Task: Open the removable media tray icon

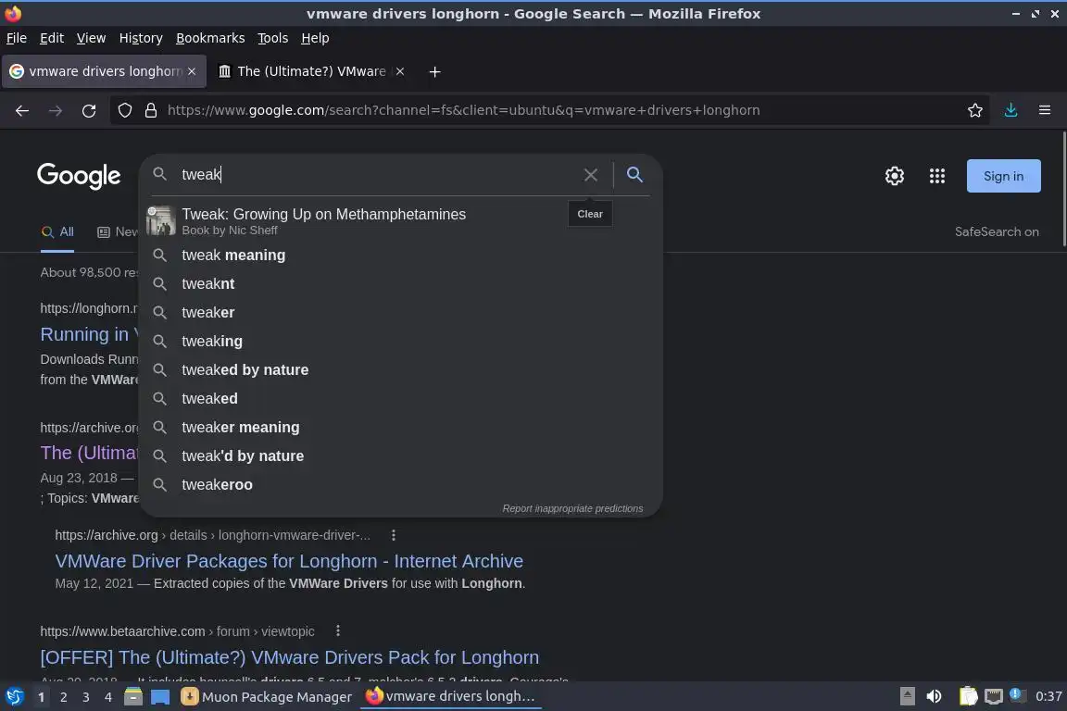Action: click(x=907, y=696)
